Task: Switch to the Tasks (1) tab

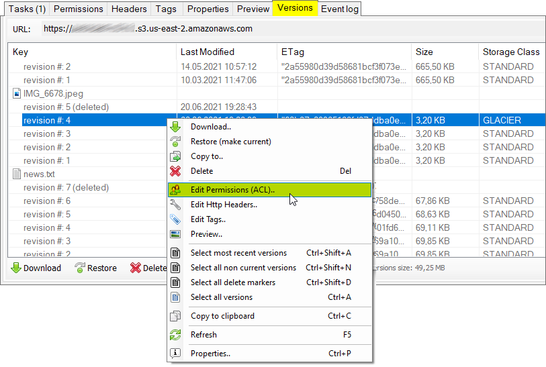Action: [x=27, y=9]
